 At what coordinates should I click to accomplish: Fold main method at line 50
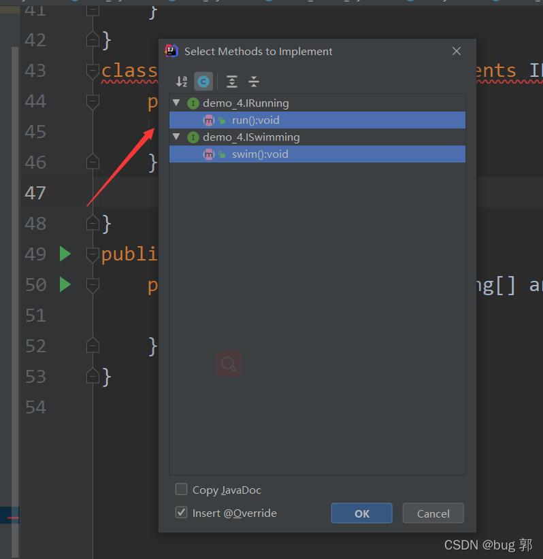93,285
